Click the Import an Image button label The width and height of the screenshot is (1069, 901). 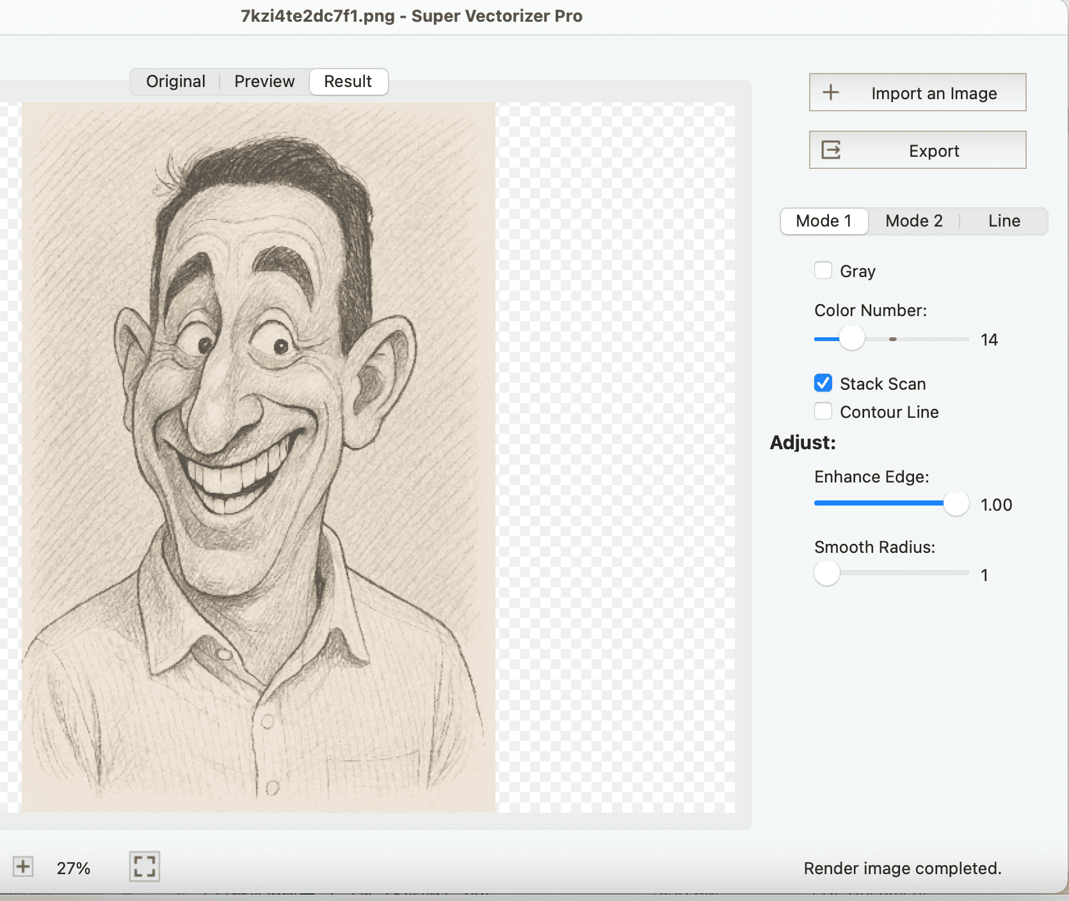(934, 93)
